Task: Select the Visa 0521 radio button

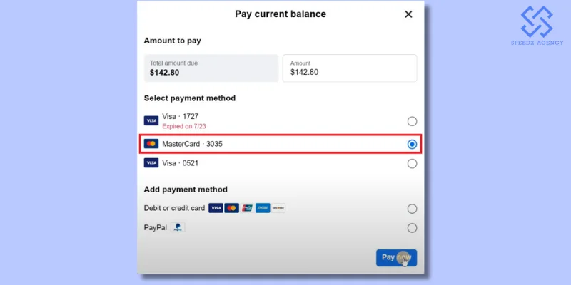Action: (x=412, y=163)
